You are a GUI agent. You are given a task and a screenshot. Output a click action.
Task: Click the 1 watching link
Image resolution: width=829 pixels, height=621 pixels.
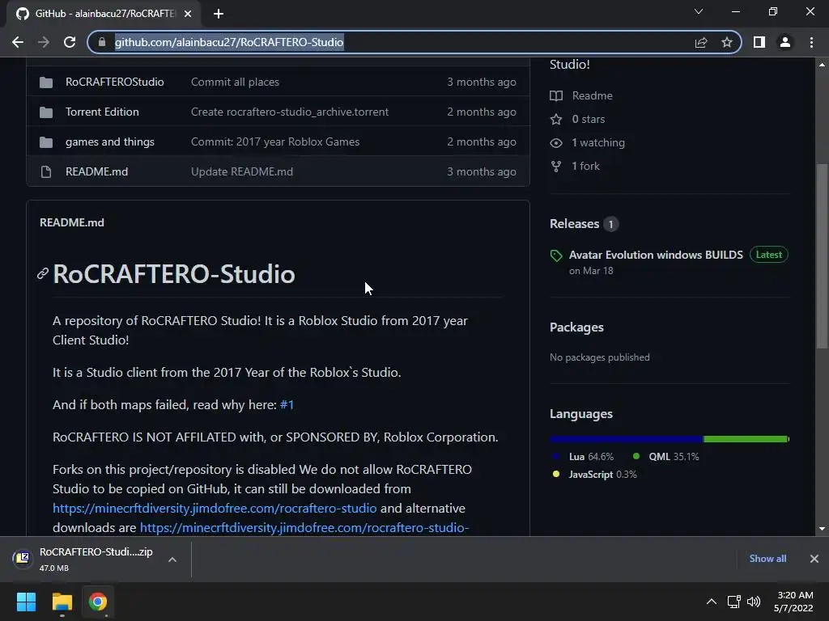598,142
